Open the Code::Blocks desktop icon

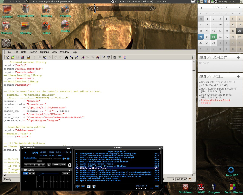[x=233, y=189]
